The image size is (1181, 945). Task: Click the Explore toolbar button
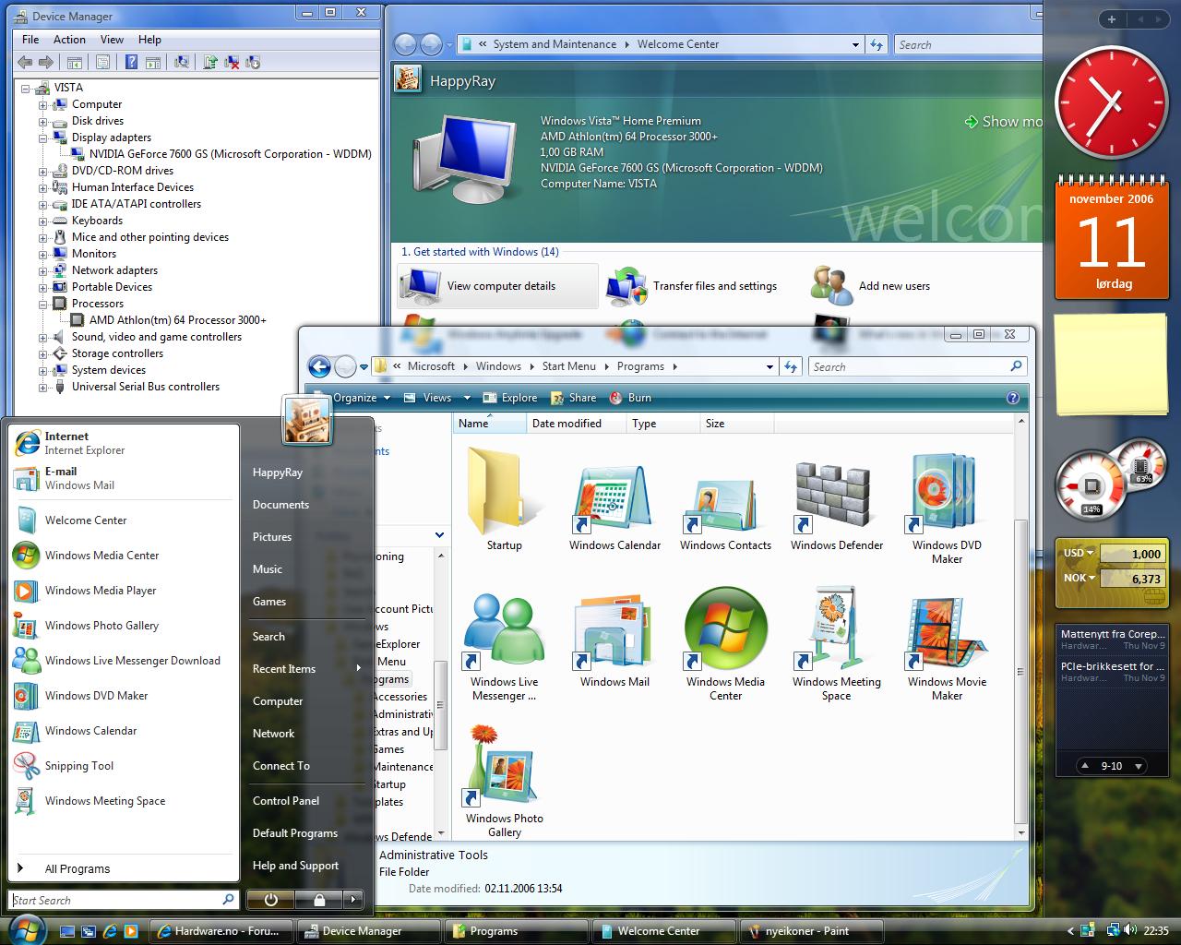point(510,398)
